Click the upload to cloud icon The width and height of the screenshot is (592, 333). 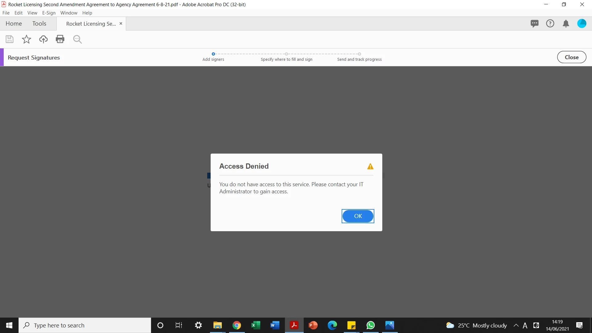tap(43, 39)
